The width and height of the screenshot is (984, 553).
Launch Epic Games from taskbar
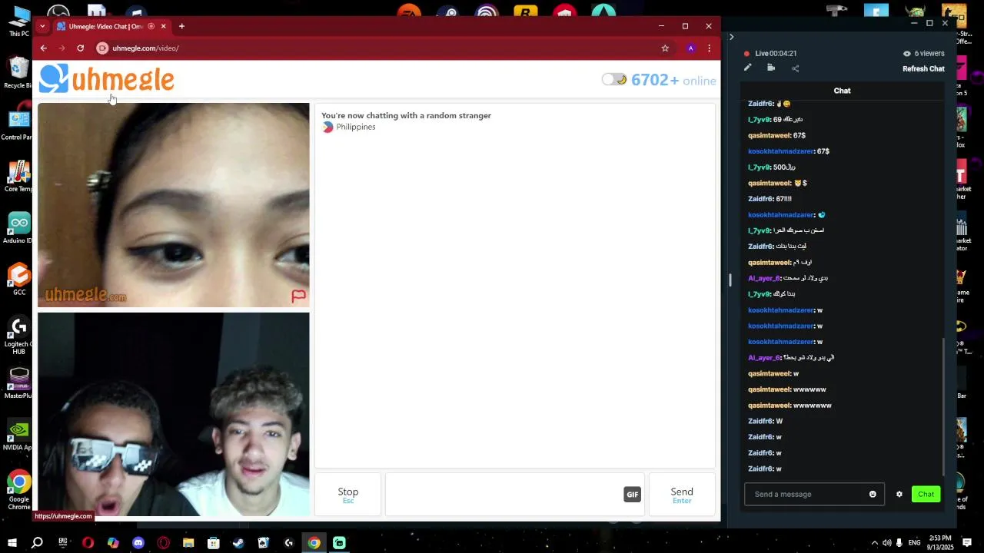click(62, 543)
